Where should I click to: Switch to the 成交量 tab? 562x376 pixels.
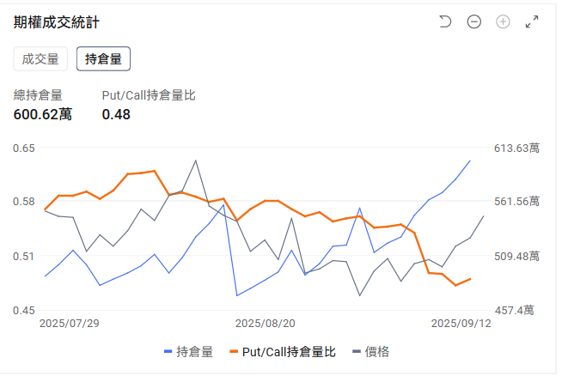click(40, 58)
